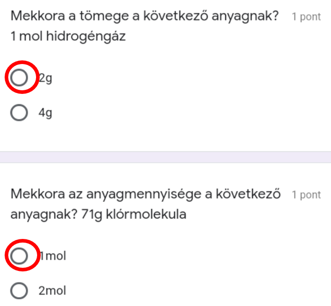This screenshot has width=331, height=306.
Task: Click the "2mol" answer label text
Action: [53, 291]
